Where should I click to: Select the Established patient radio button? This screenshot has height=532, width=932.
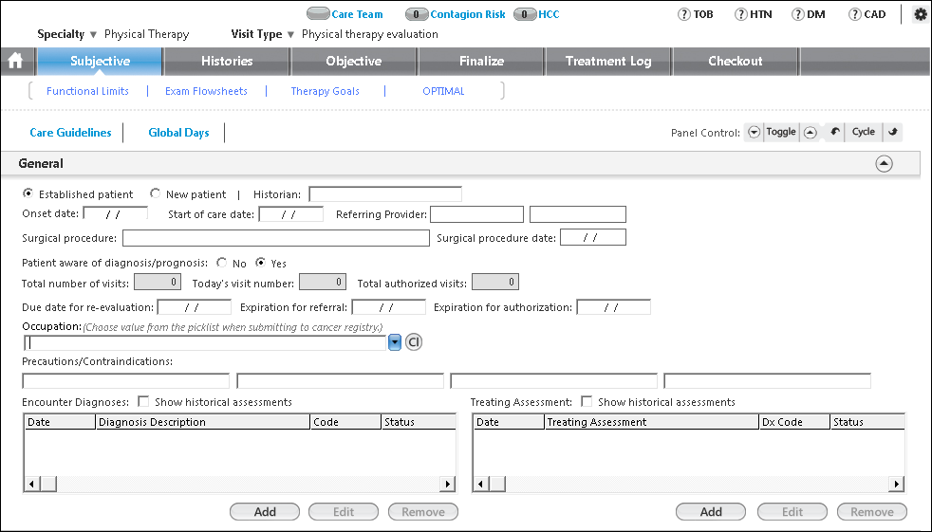28,193
